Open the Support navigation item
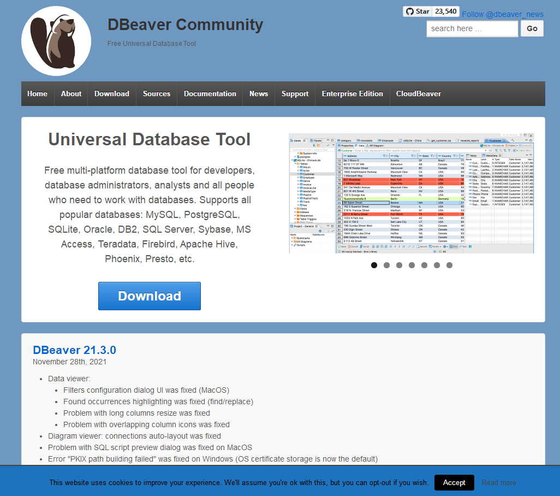 coord(295,93)
